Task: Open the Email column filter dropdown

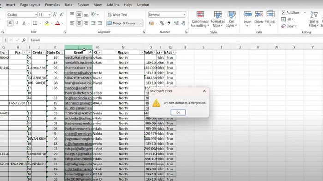Action: tap(90, 52)
